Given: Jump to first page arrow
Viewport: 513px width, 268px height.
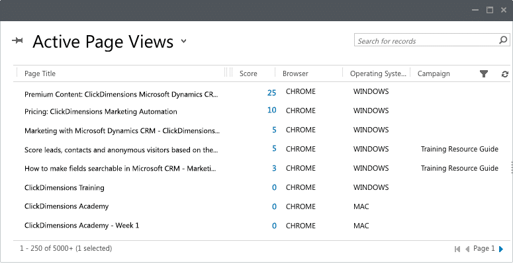Looking at the screenshot, I should (457, 249).
